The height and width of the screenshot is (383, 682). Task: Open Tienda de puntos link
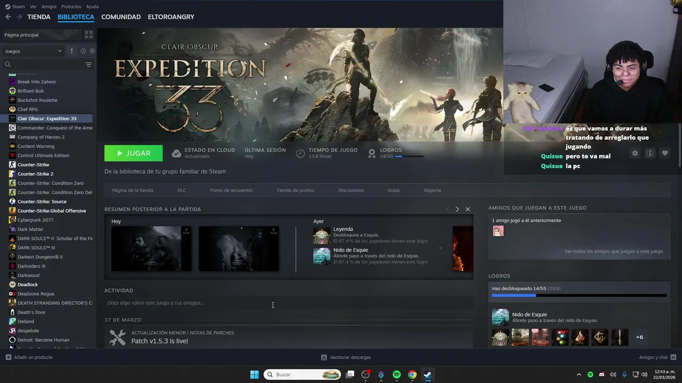(295, 190)
